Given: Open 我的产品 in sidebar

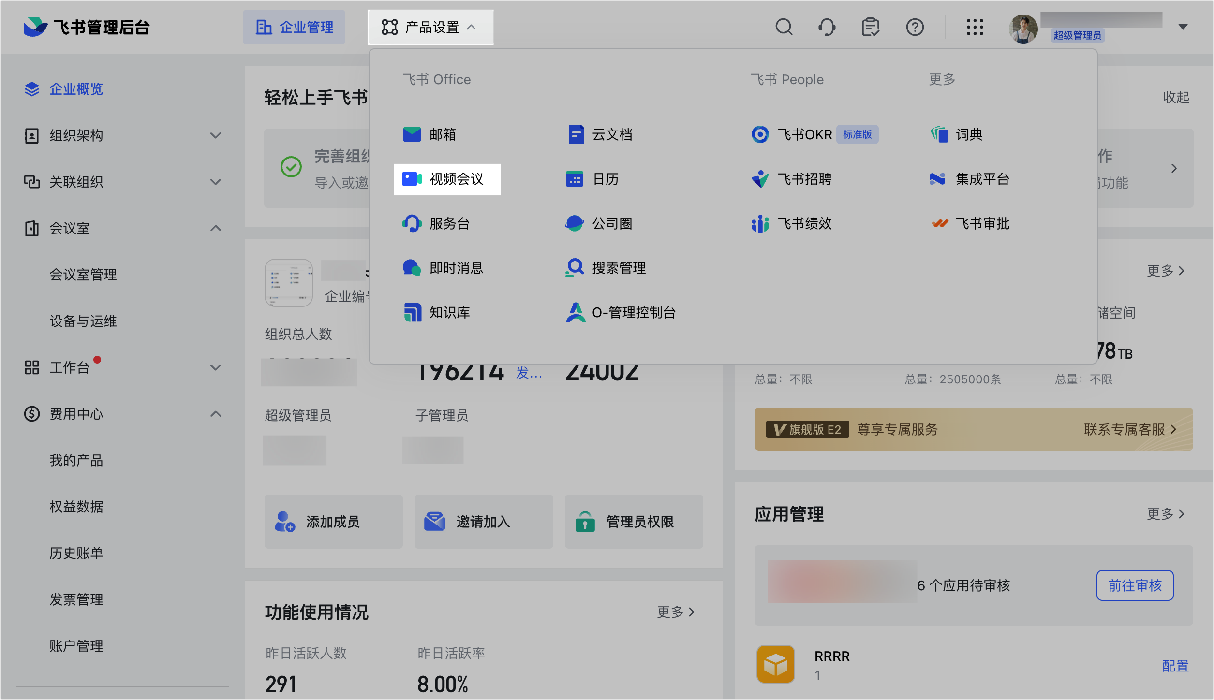Looking at the screenshot, I should [76, 460].
